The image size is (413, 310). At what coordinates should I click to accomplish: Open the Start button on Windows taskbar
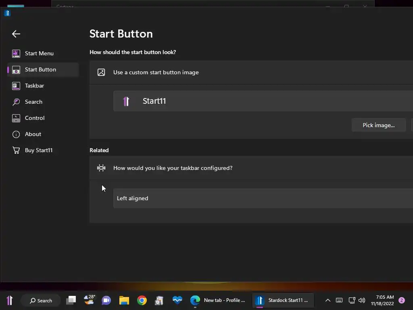10,300
